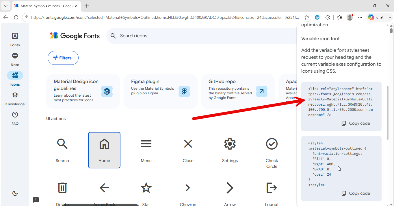
Task: Copy the link stylesheet code
Action: click(356, 123)
